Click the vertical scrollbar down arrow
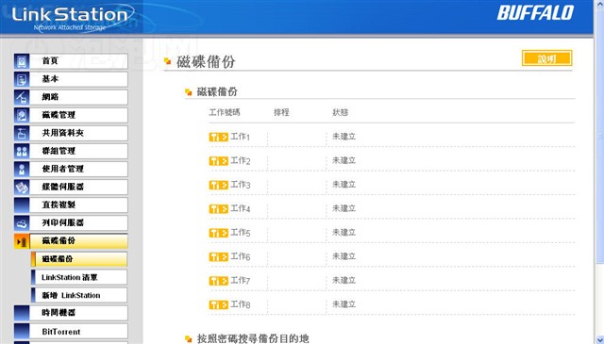Screen dimensions: 604x344 click(x=600, y=340)
